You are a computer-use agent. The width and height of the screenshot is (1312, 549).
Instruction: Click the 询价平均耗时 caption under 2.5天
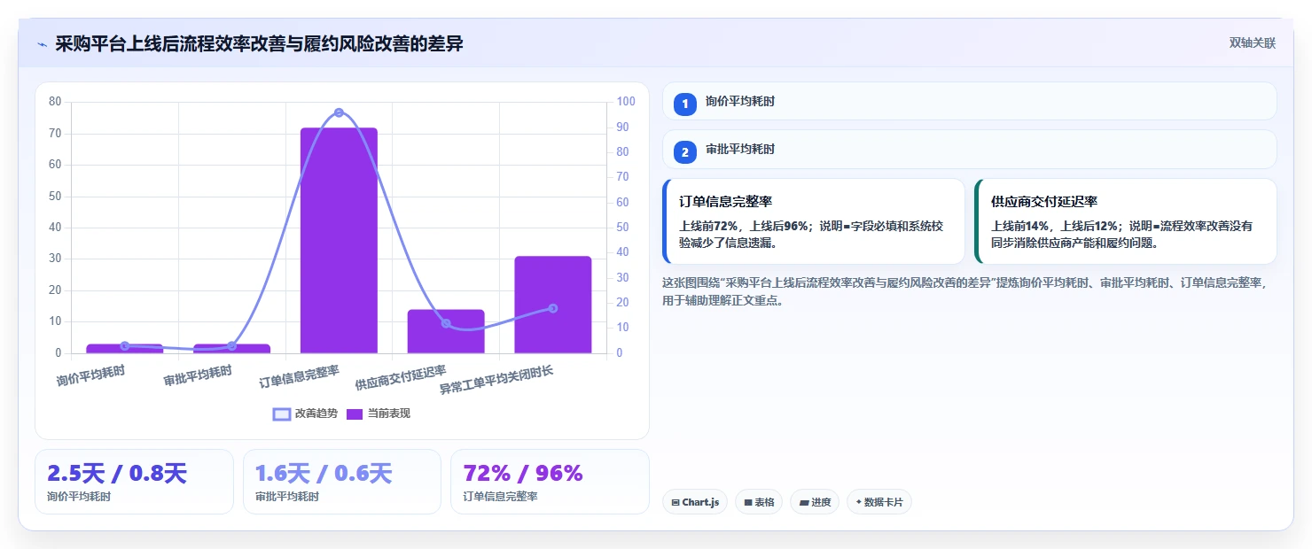[x=79, y=497]
